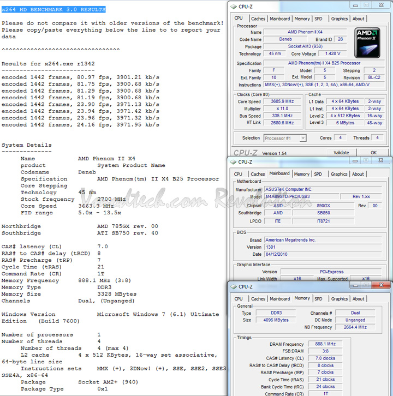Open Memory tab in top CPU-Z window
This screenshot has width=393, height=396.
click(x=302, y=19)
